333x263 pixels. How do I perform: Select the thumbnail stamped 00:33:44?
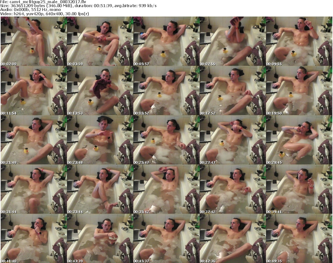[x=100, y=189]
